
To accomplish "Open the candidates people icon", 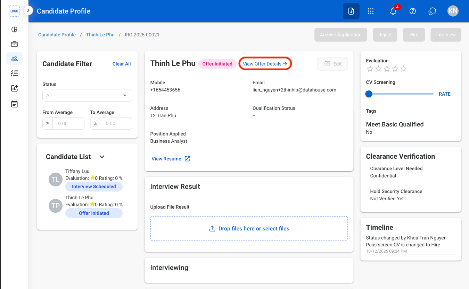I will (14, 59).
